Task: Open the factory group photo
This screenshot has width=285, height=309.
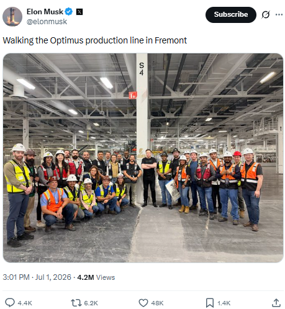Action: tap(143, 158)
